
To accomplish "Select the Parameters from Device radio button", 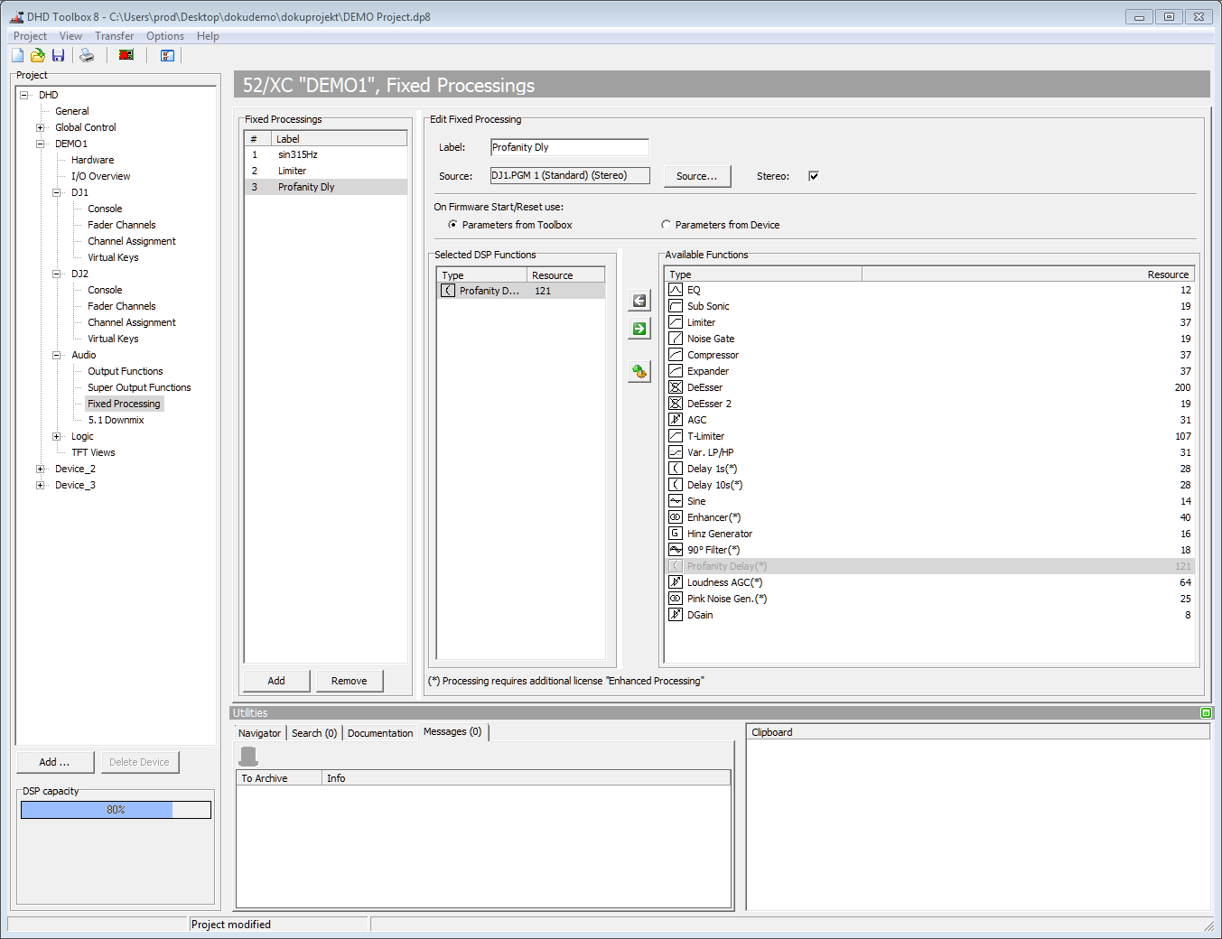I will [x=666, y=224].
